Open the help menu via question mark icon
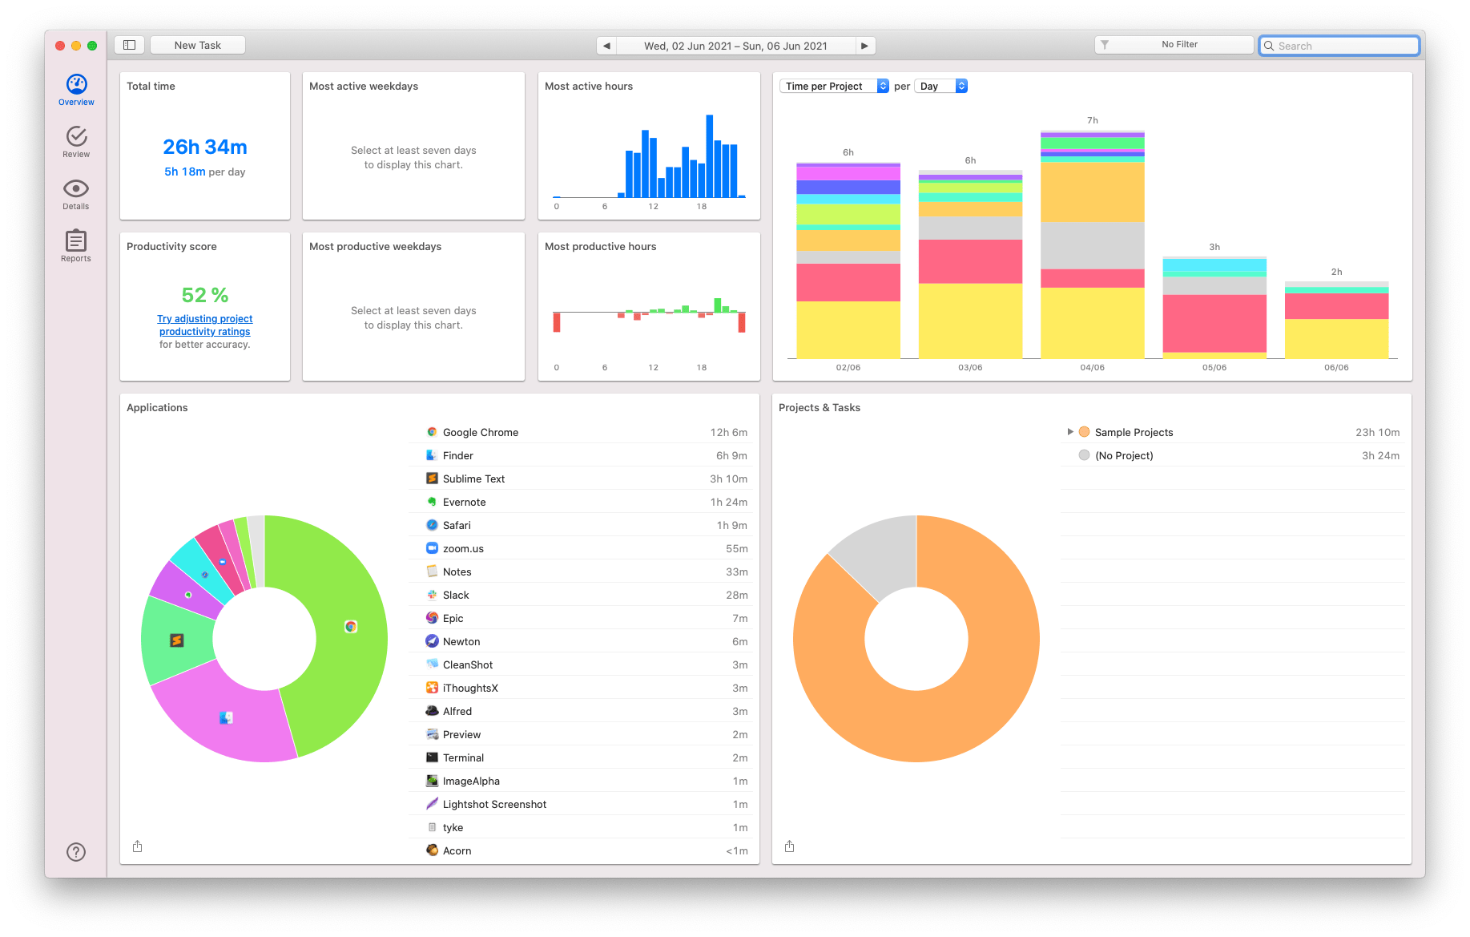This screenshot has height=937, width=1470. click(75, 851)
